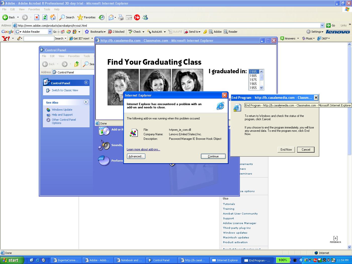Click the graduation year list scrollbar down arrow
The image size is (352, 264).
tap(261, 88)
